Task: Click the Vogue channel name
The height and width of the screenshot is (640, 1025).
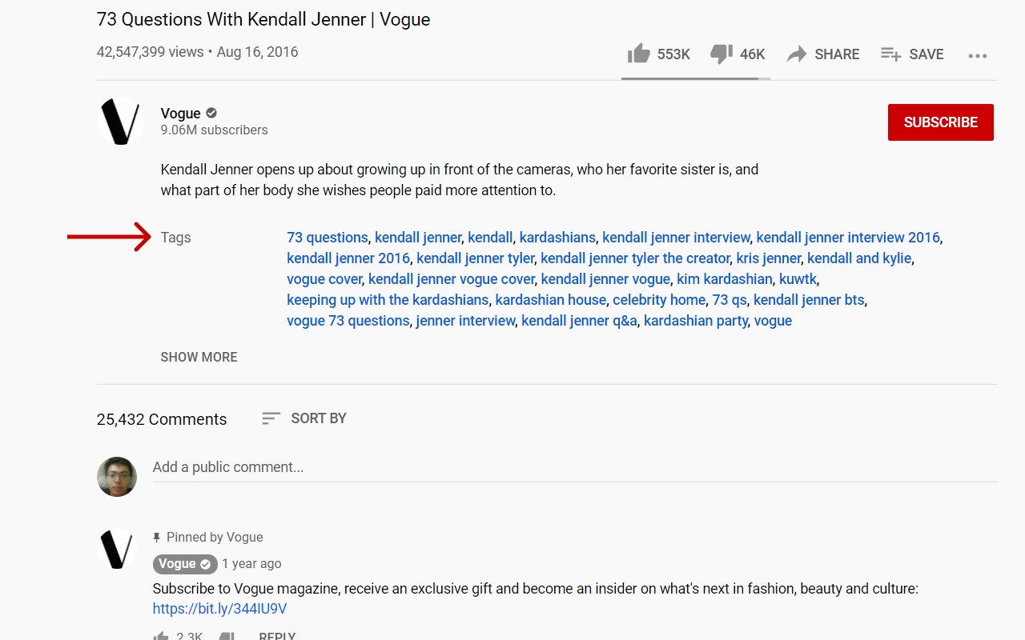Action: pyautogui.click(x=180, y=114)
